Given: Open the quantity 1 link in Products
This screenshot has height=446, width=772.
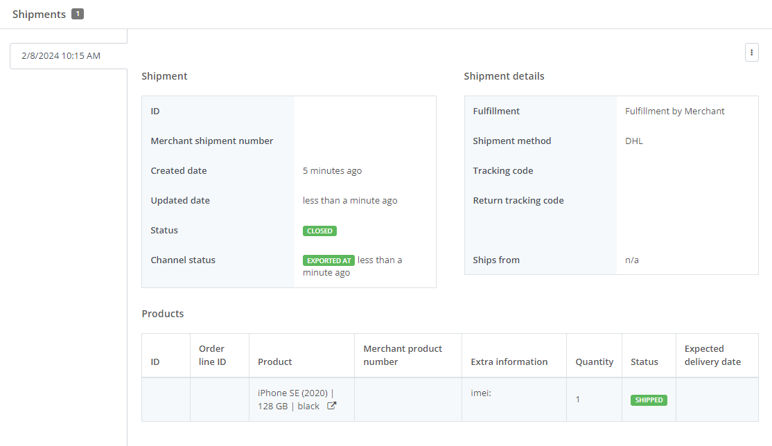Looking at the screenshot, I should tap(578, 400).
